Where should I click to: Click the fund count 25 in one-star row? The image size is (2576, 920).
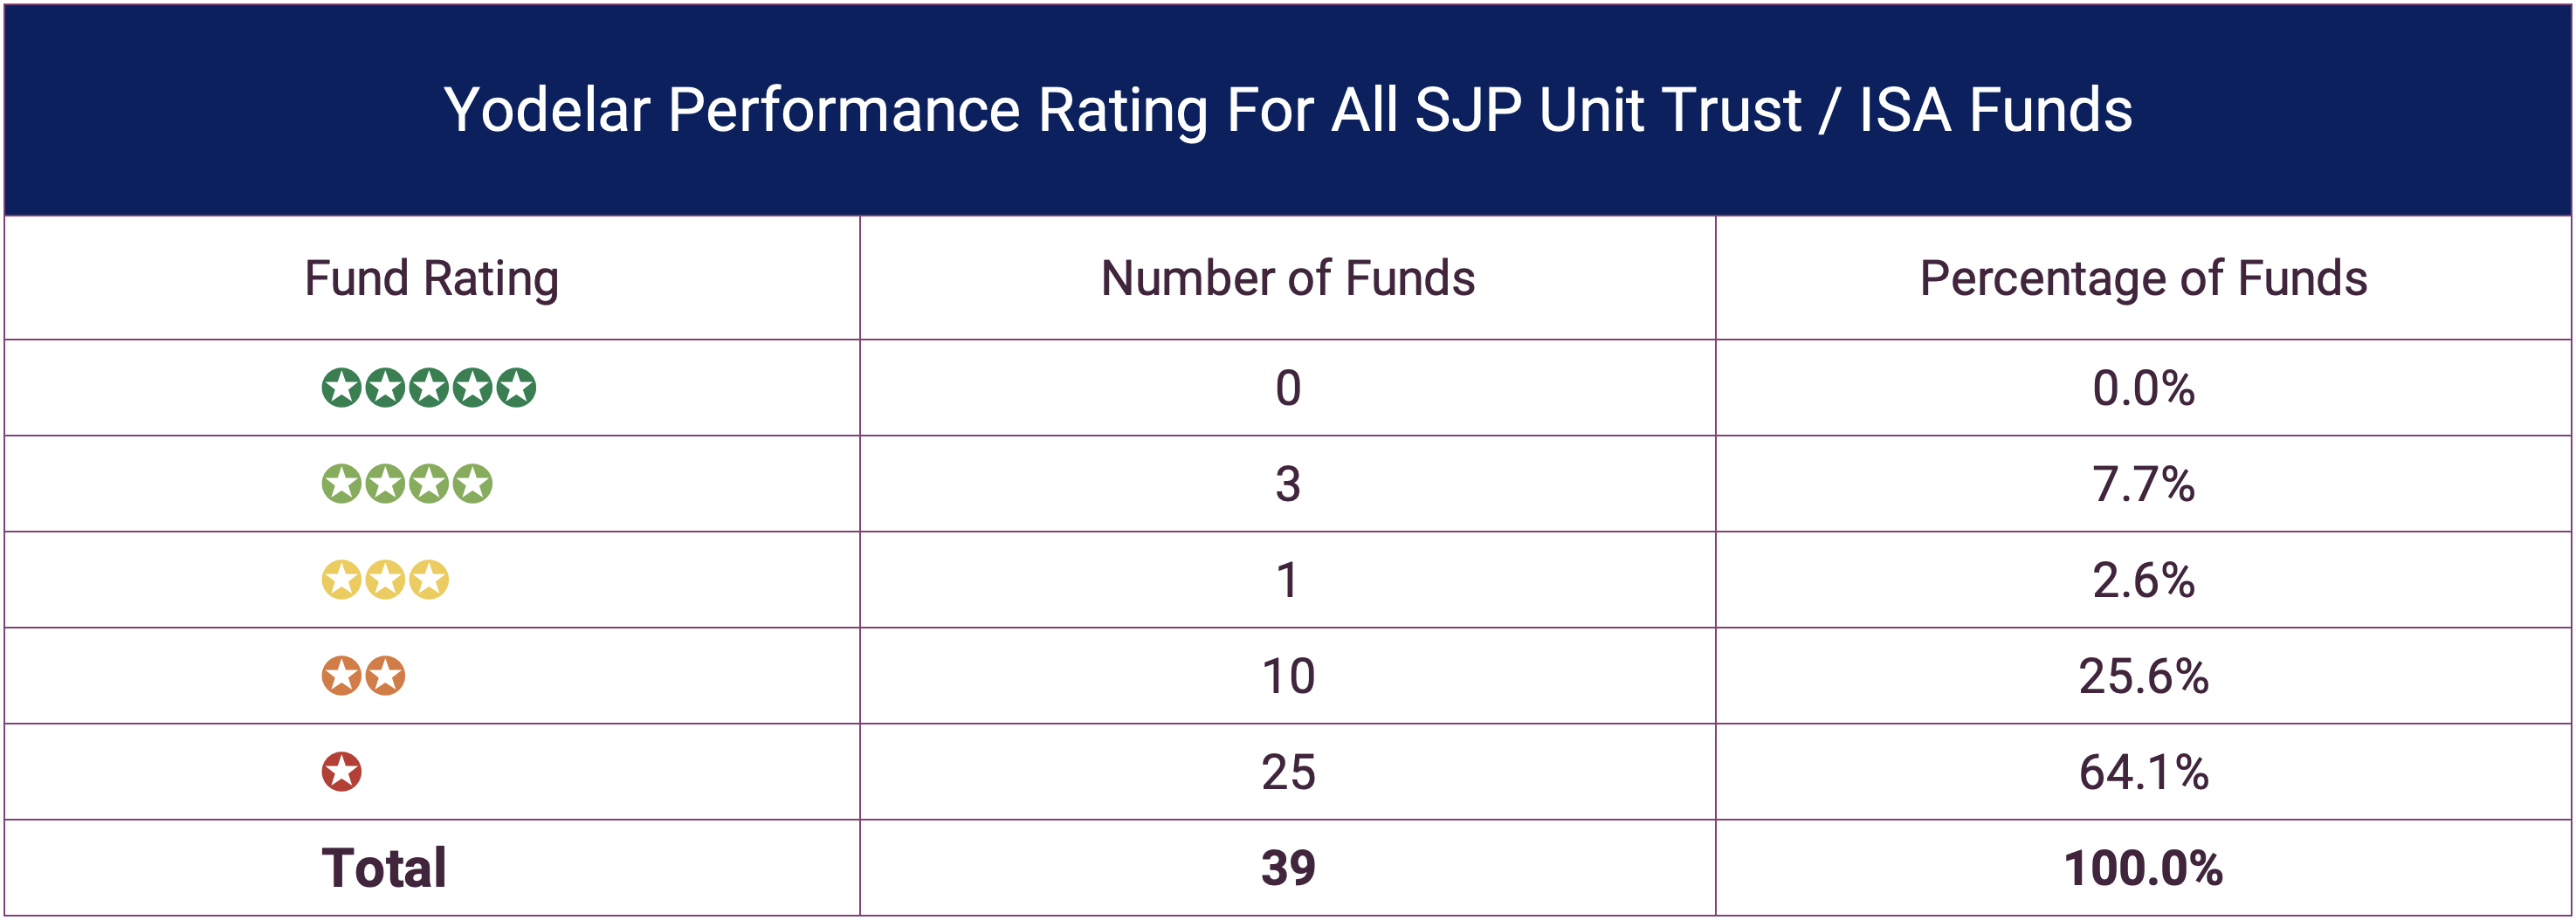(x=1288, y=772)
